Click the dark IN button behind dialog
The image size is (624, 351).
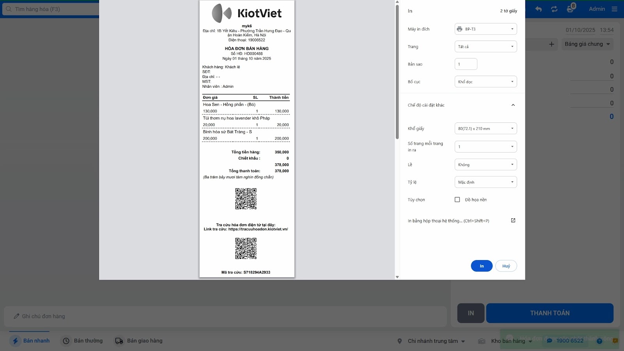[x=471, y=313]
